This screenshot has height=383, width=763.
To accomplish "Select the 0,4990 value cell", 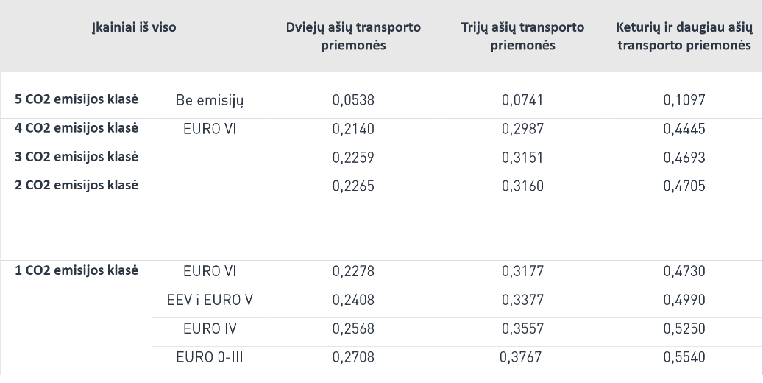I will [684, 300].
